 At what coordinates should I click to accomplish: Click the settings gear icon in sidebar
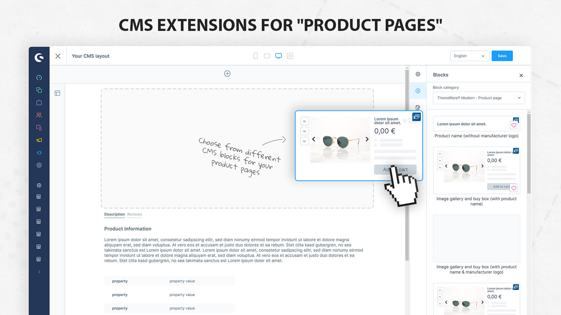click(x=39, y=165)
